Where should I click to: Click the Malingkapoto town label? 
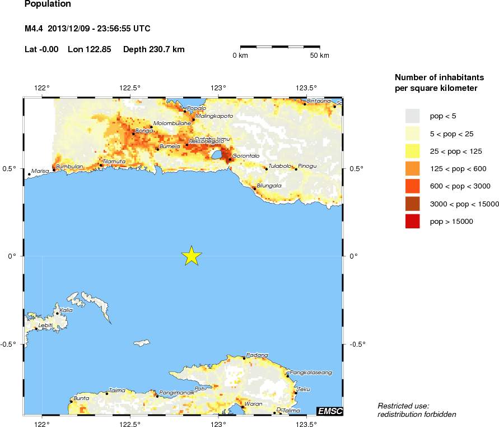click(214, 116)
